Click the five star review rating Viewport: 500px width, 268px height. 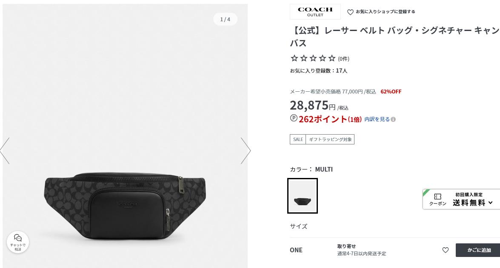313,58
